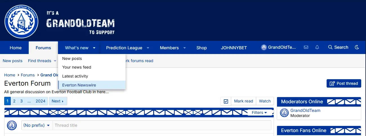This screenshot has width=366, height=136.
Task: Open the Shop tab
Action: [202, 48]
